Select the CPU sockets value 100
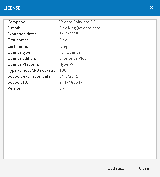The image size is (160, 177). (x=63, y=70)
